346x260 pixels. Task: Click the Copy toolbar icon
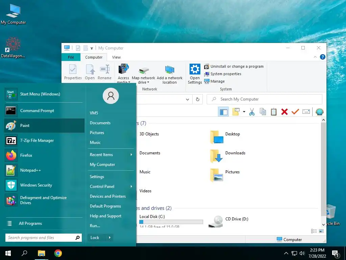click(x=263, y=112)
